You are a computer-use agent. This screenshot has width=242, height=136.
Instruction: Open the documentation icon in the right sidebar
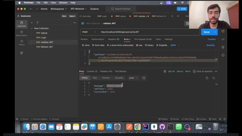click(x=223, y=31)
